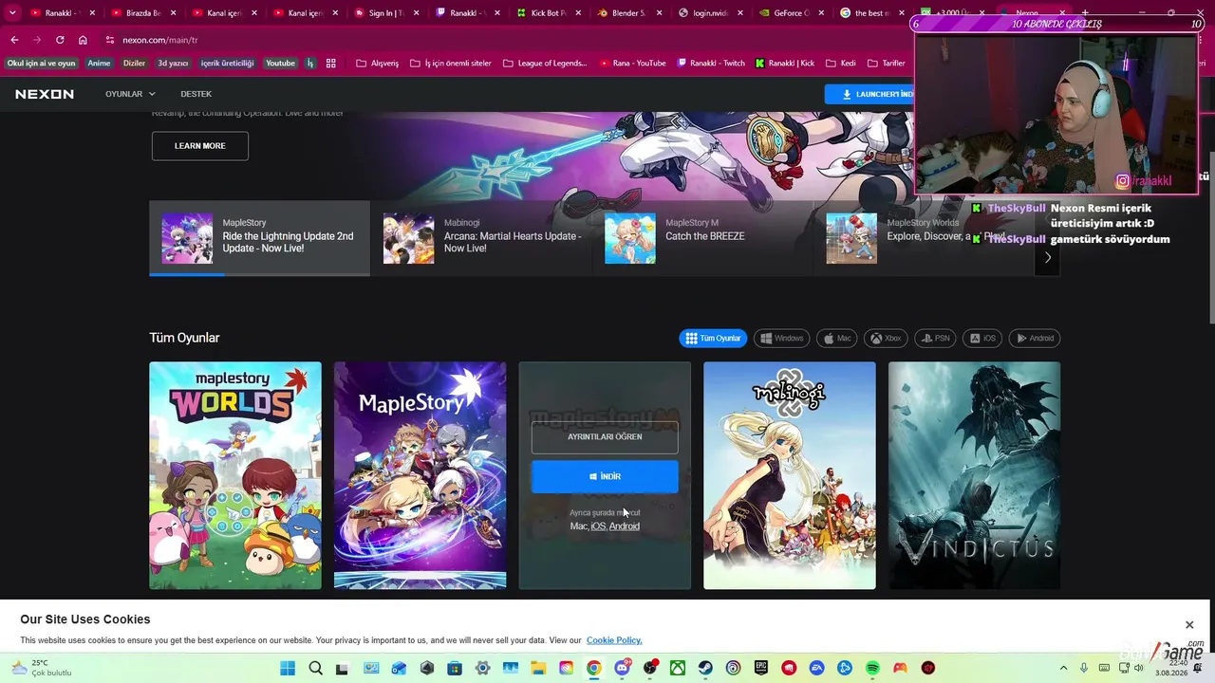Open the Xbox app in the taskbar

[678, 668]
